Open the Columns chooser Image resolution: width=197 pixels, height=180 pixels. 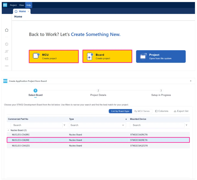(162, 111)
